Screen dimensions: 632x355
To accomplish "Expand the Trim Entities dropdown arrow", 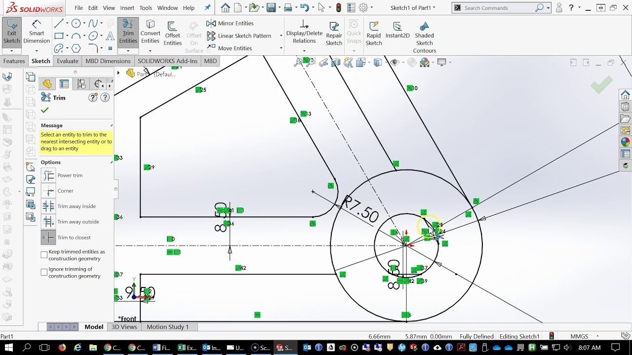I will 128,50.
